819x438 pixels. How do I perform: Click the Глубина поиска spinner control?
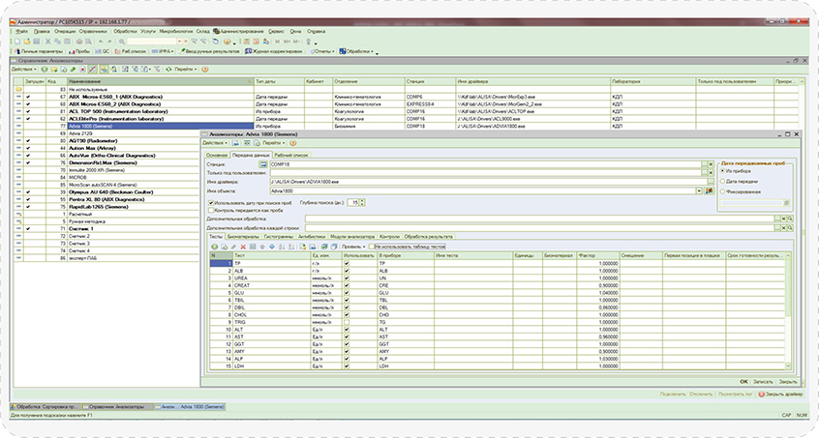pyautogui.click(x=362, y=203)
